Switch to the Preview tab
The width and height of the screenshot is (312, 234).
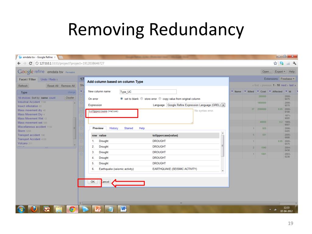[x=98, y=128]
